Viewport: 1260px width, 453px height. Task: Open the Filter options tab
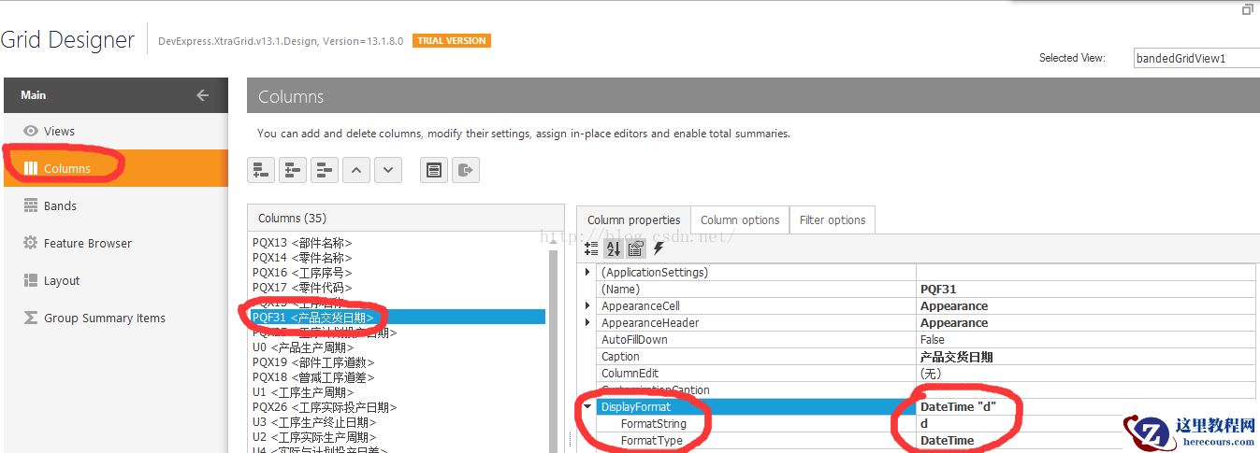[x=832, y=220]
